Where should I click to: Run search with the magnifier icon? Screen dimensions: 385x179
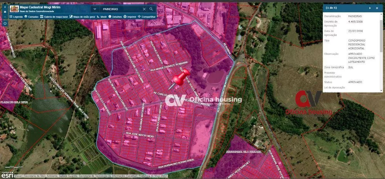[151, 9]
